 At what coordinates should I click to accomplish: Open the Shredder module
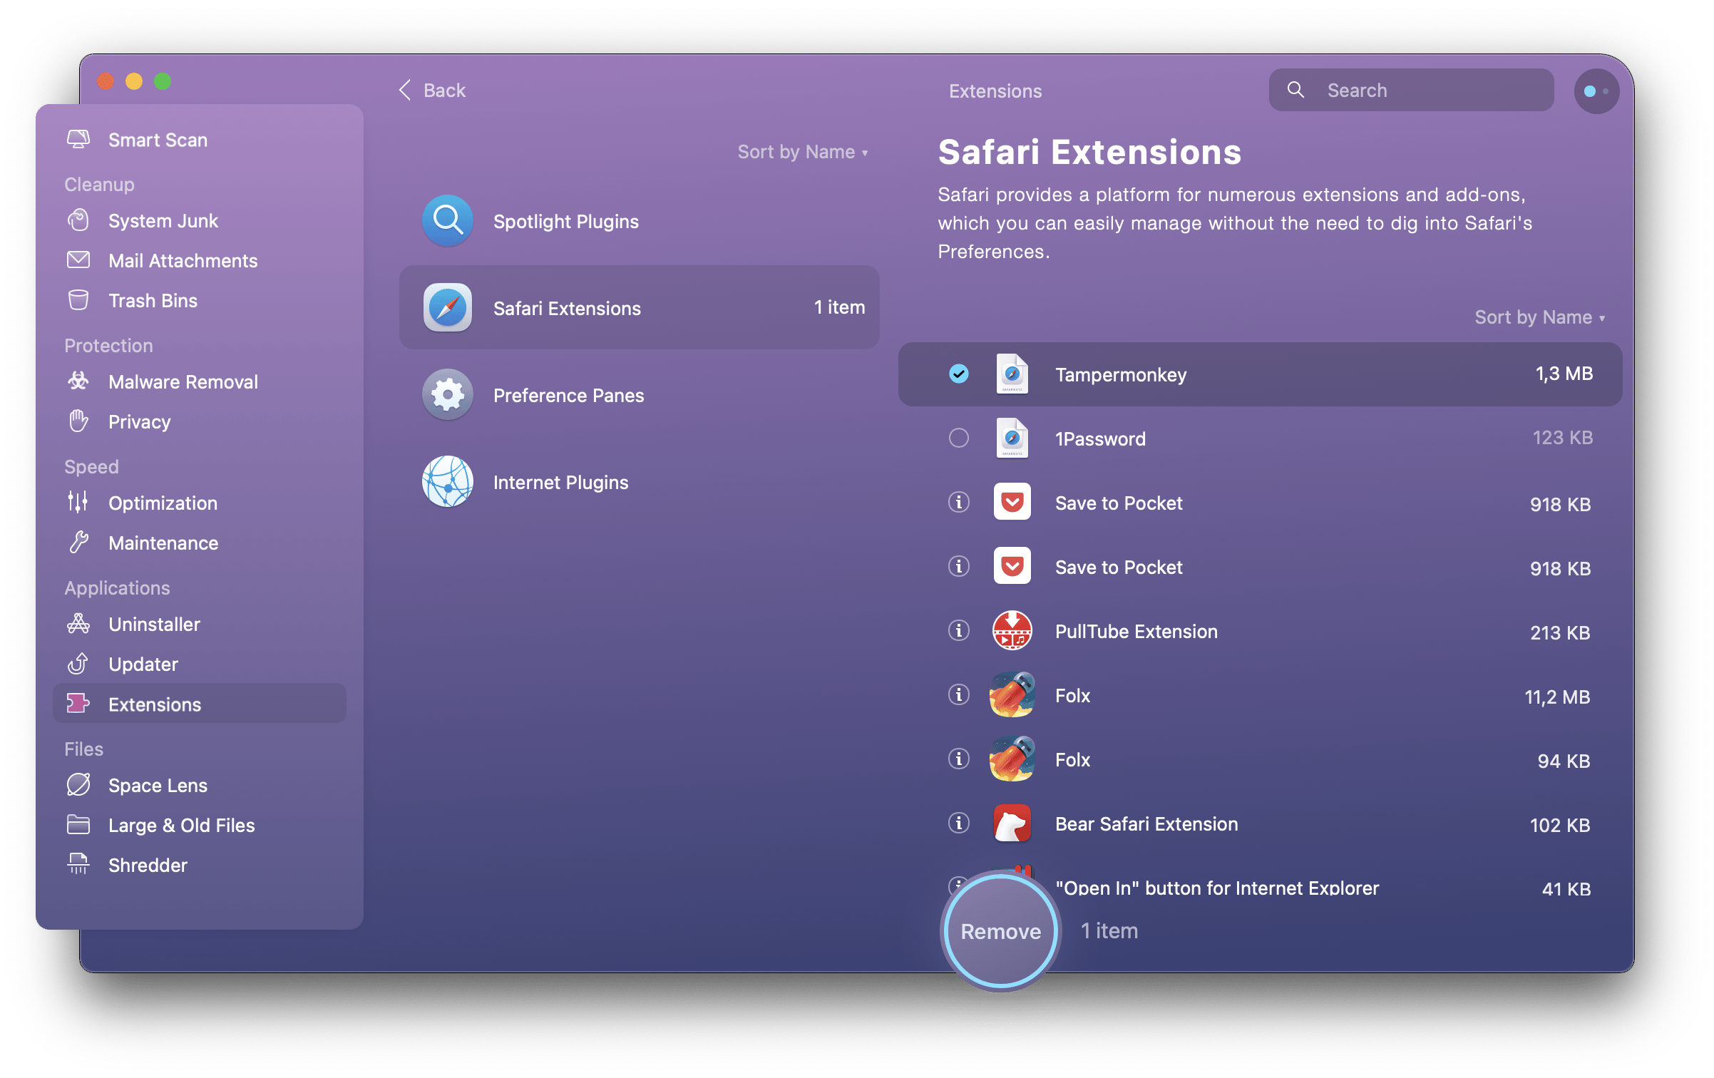click(148, 866)
